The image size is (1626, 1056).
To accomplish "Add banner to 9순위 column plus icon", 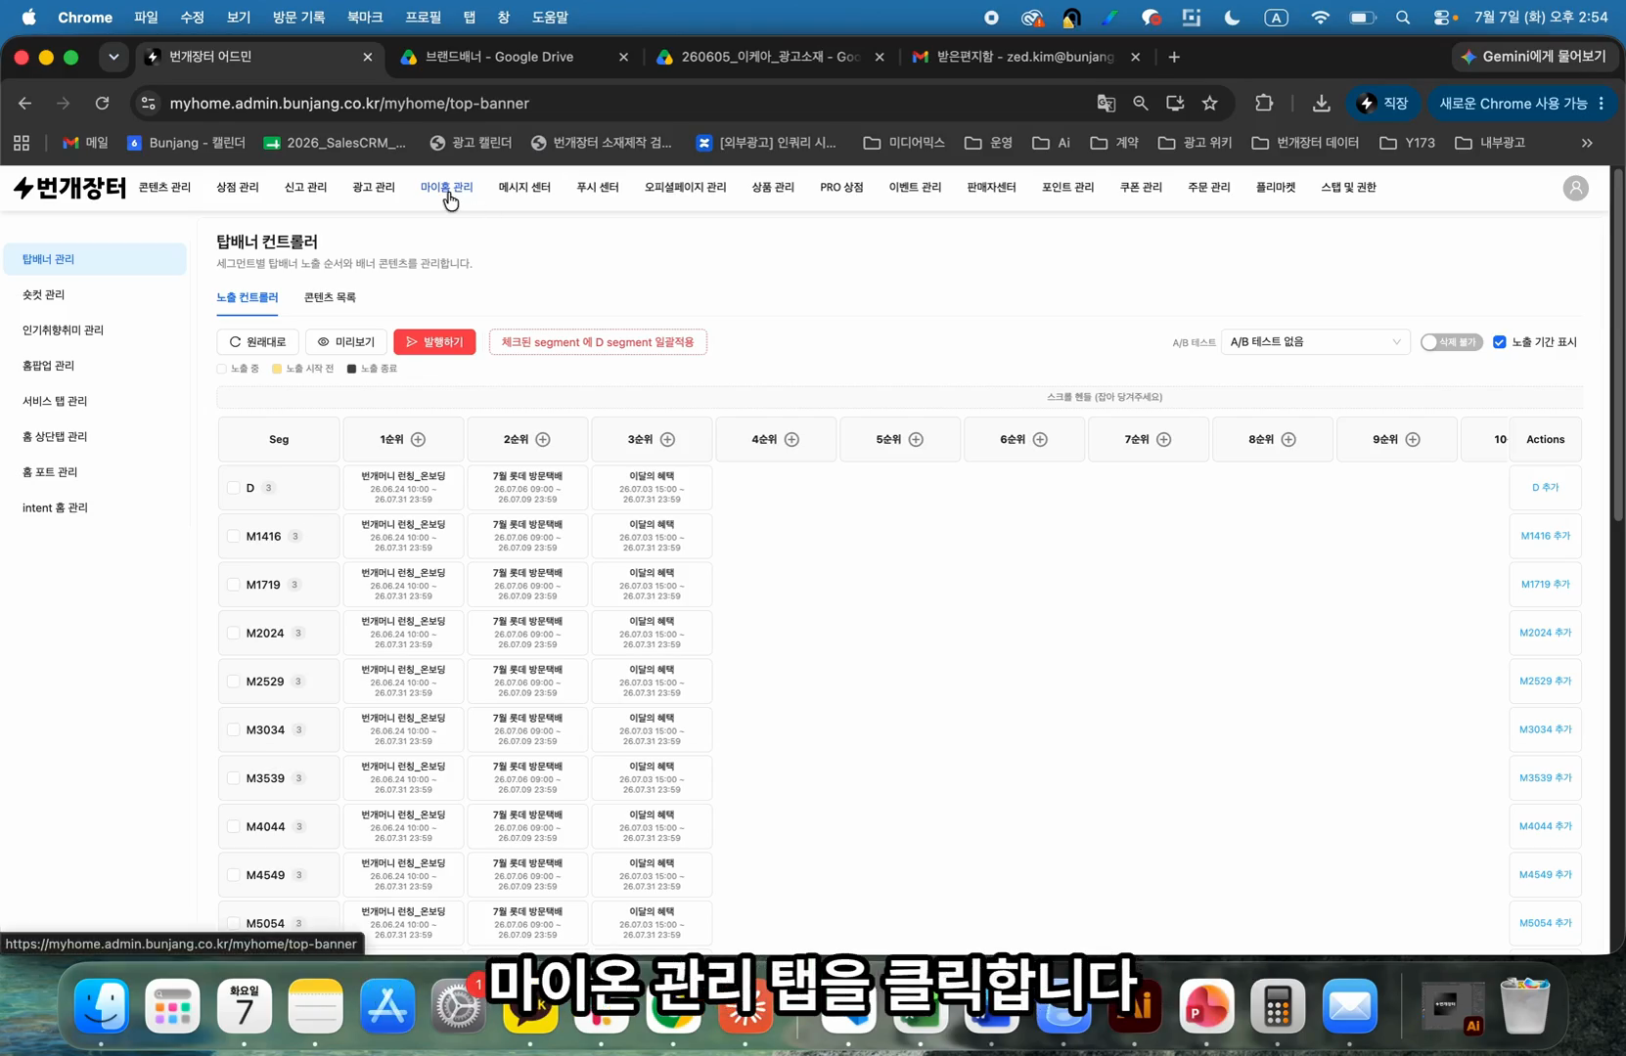I will (1413, 439).
